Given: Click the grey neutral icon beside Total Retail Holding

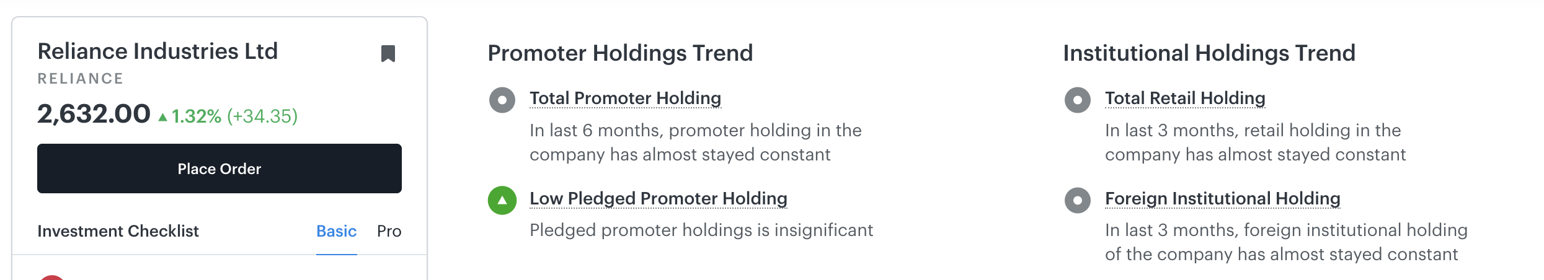Looking at the screenshot, I should pyautogui.click(x=1078, y=100).
